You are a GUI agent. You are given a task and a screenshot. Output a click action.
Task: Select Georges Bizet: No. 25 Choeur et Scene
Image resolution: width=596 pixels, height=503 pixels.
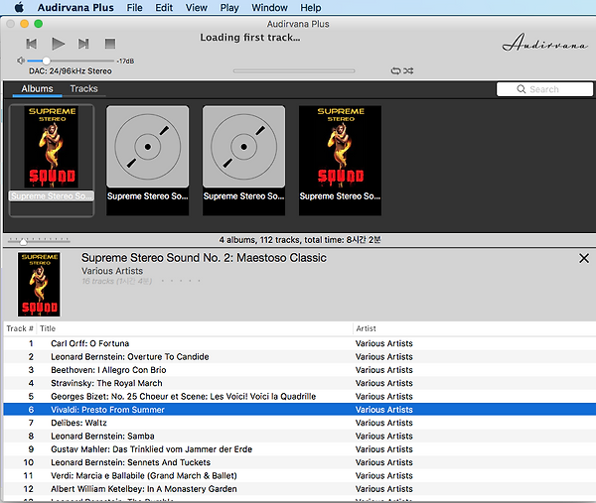[x=300, y=396]
